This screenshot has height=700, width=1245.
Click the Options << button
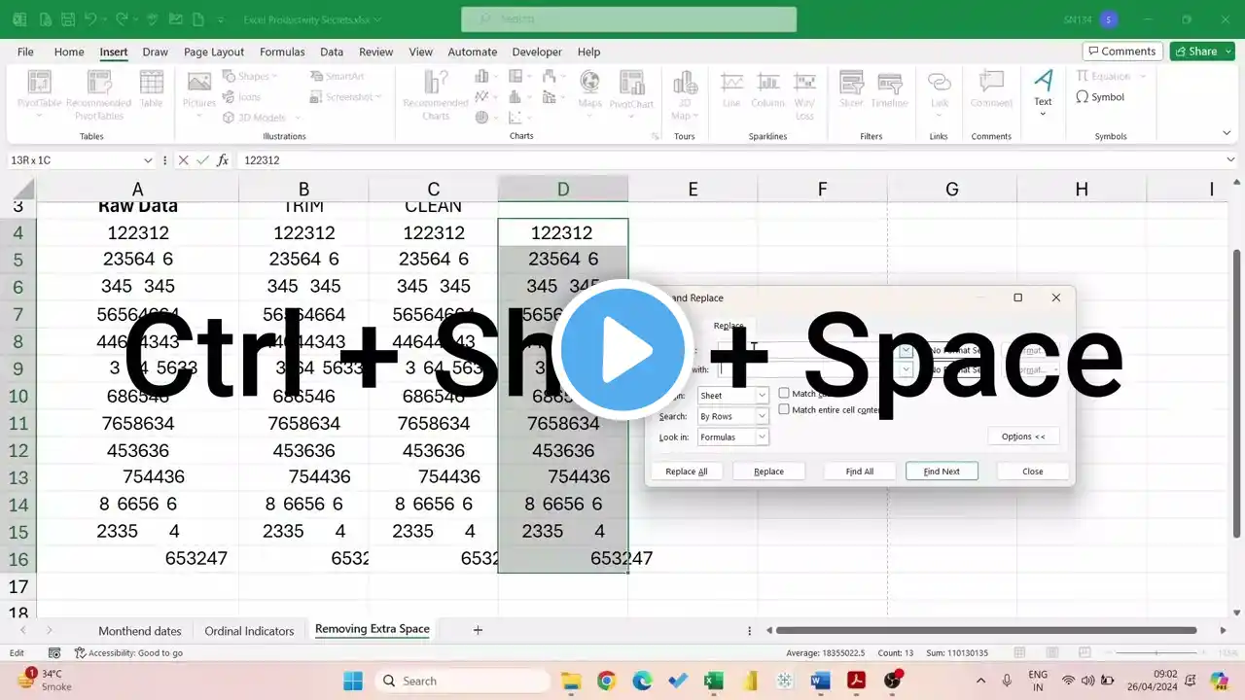(x=1023, y=437)
